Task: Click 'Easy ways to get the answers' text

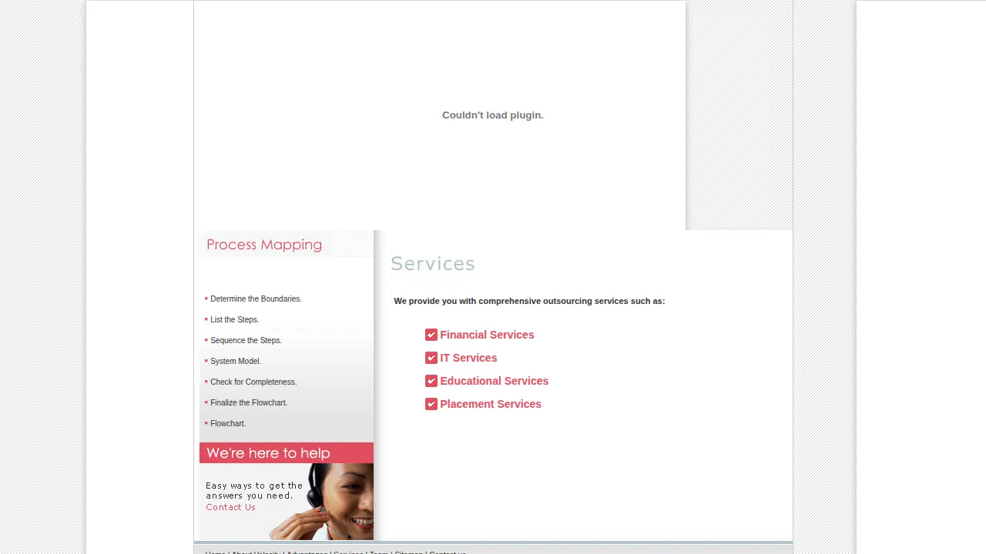Action: click(254, 490)
